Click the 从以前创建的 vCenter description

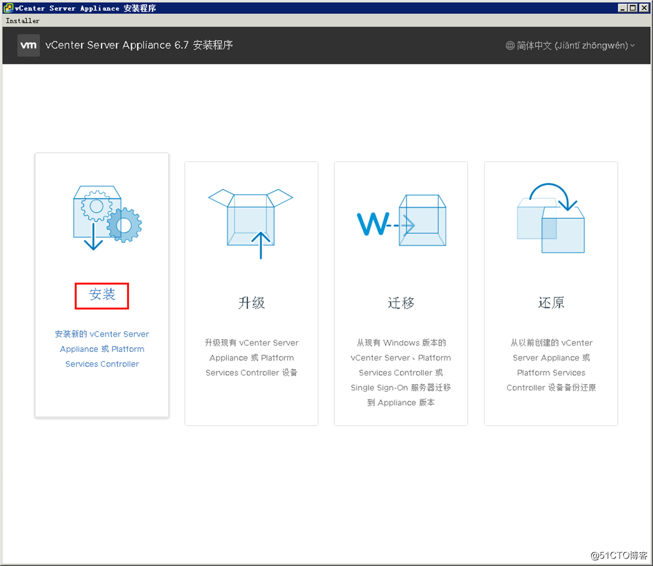click(x=551, y=365)
